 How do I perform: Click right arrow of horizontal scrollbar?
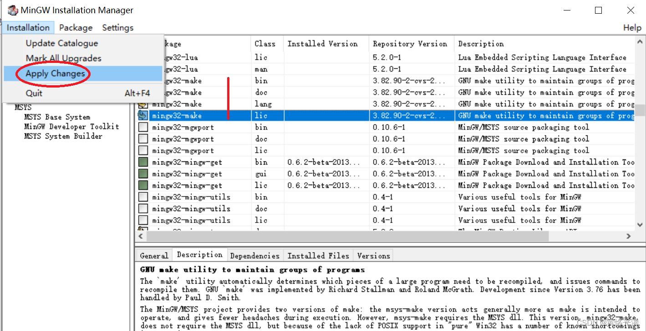click(x=628, y=236)
